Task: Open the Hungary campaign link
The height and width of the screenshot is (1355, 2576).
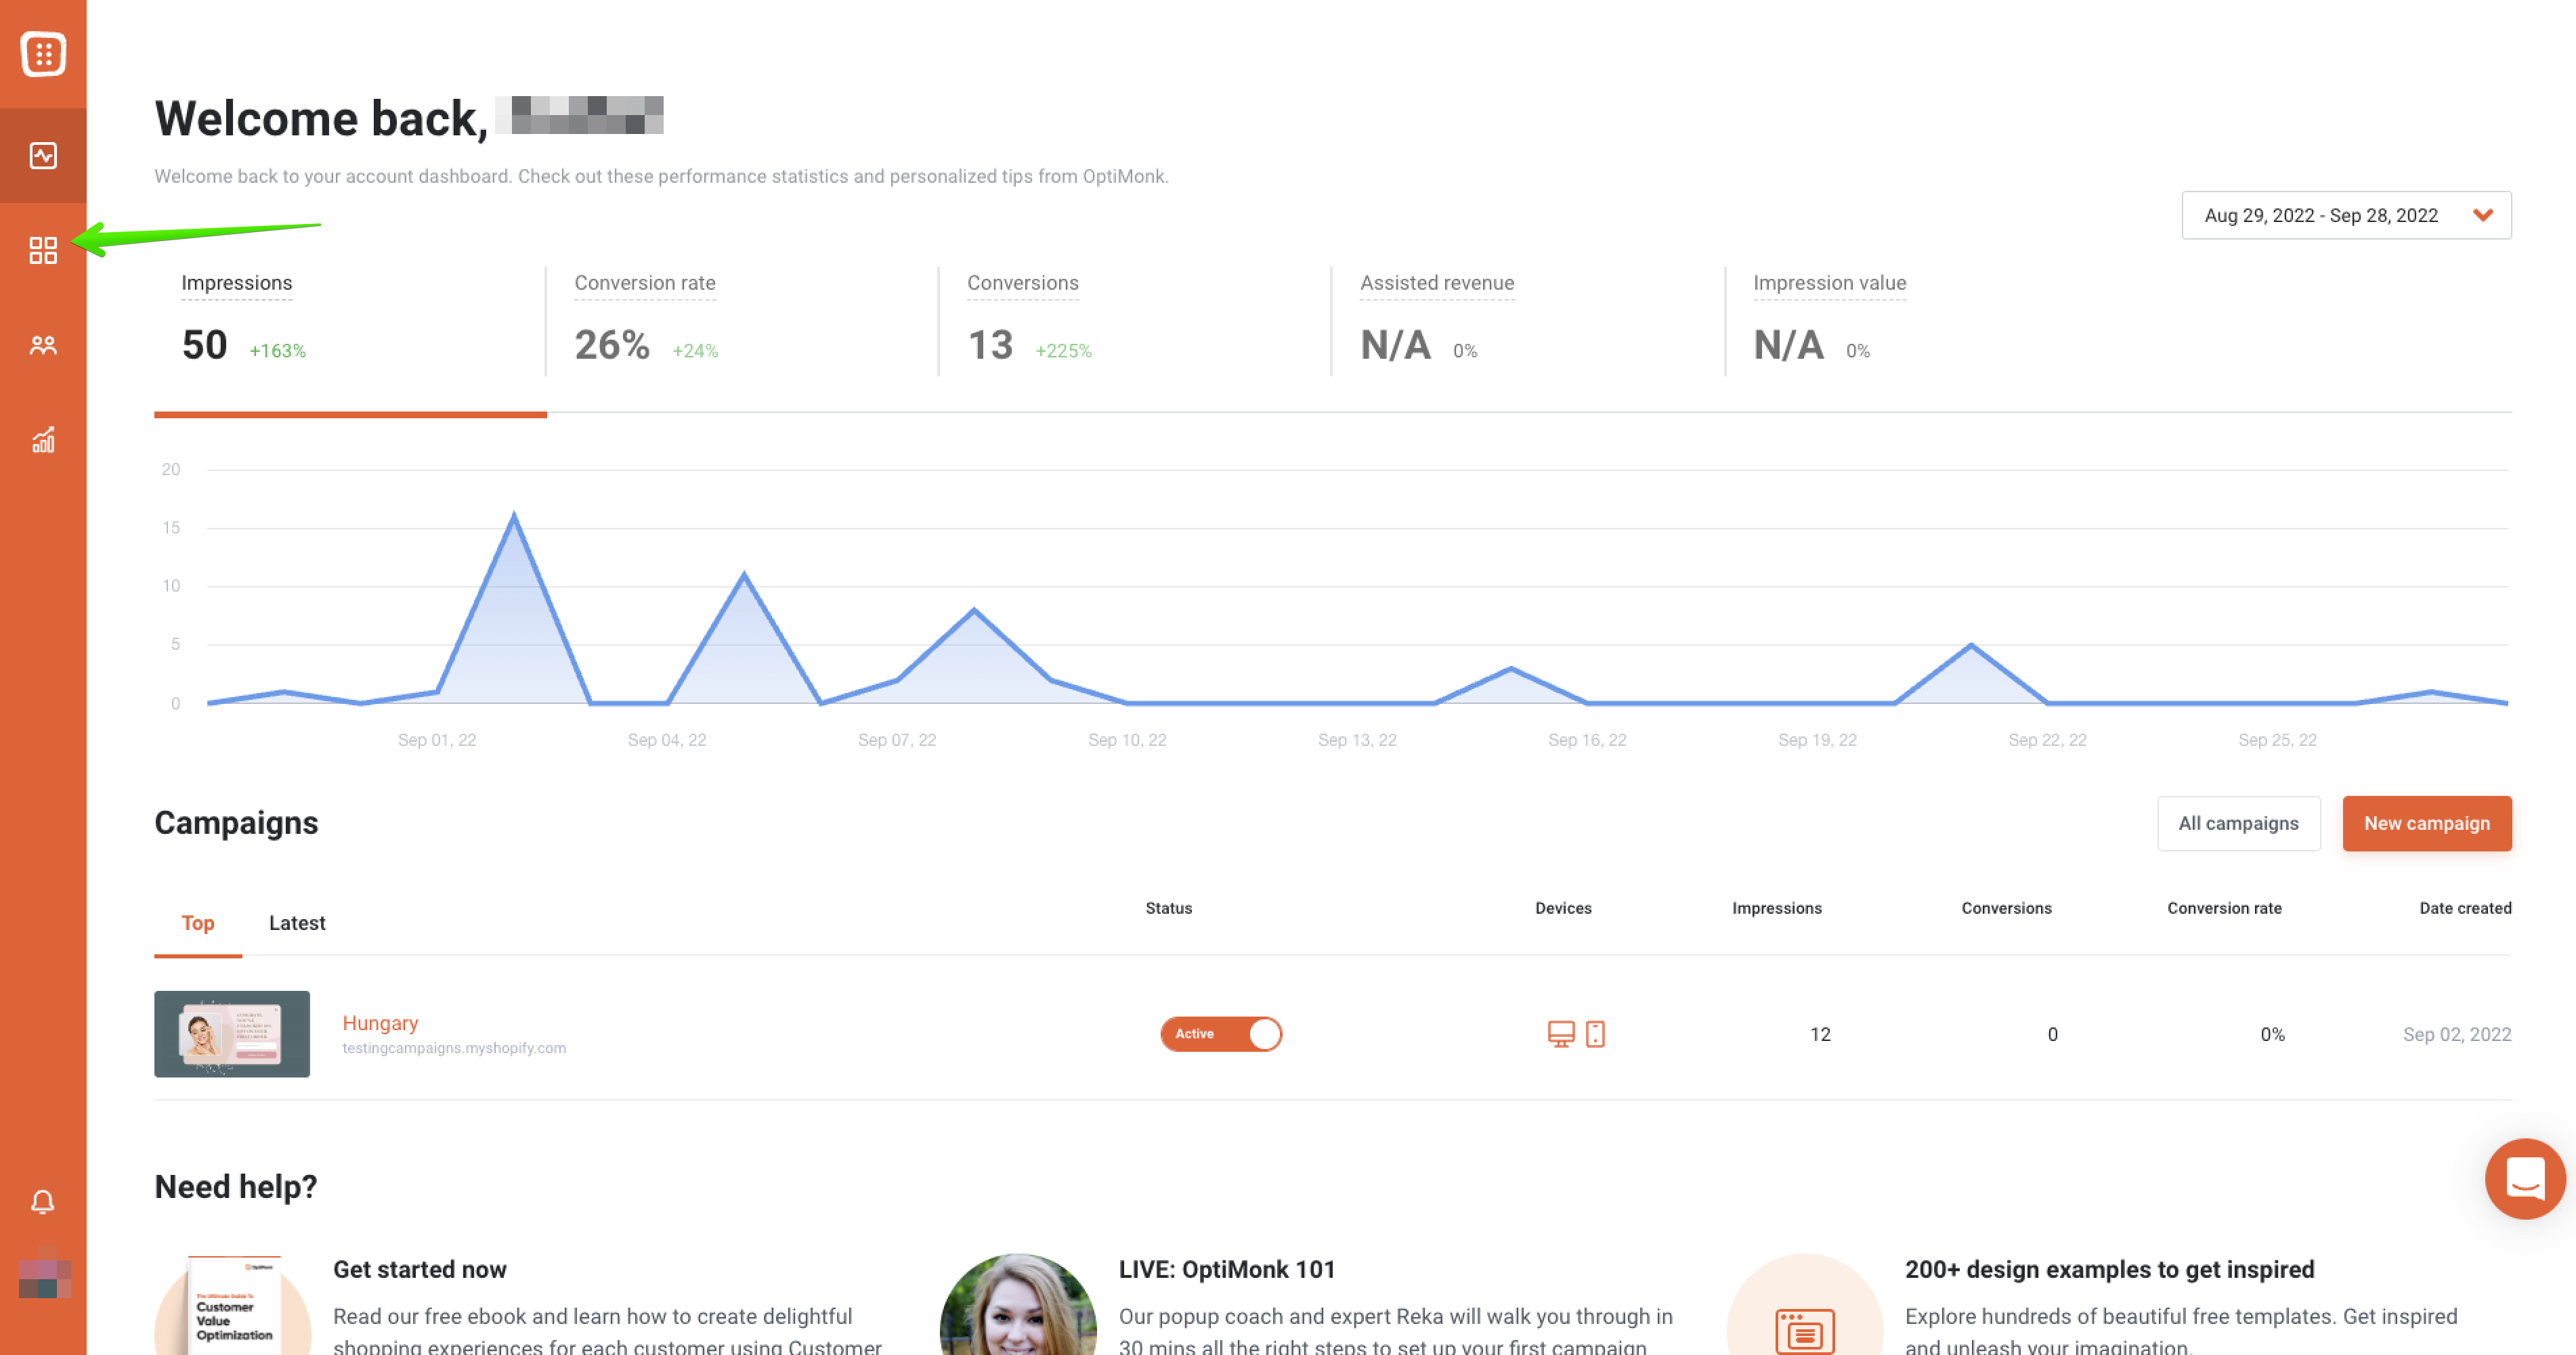Action: [380, 1022]
